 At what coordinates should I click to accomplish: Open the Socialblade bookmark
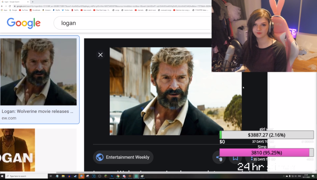coord(35,10)
